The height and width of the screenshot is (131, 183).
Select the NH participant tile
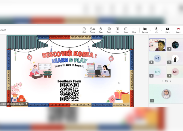157,72
